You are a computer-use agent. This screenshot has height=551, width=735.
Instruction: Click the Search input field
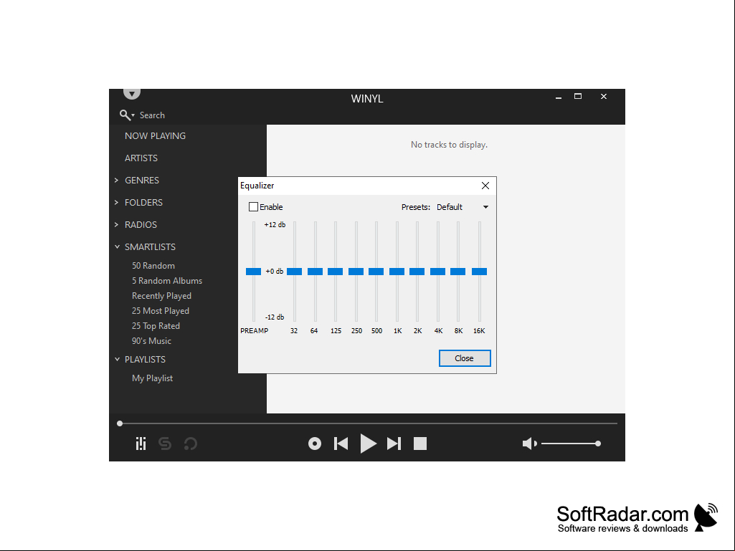[x=152, y=115]
